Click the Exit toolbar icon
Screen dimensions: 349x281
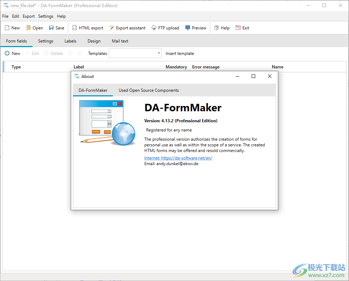pos(242,28)
